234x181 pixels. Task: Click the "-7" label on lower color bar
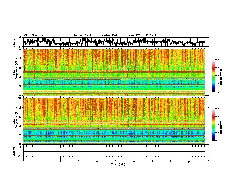(x=218, y=141)
